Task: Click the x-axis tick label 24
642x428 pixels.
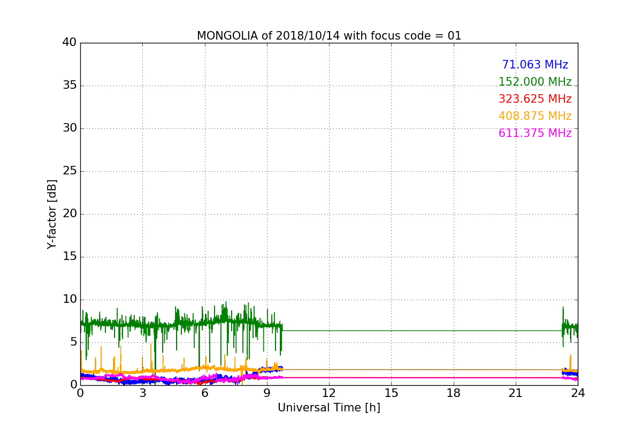Action: point(578,393)
